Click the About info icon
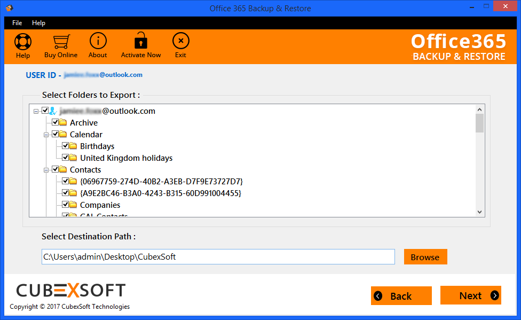Image resolution: width=521 pixels, height=320 pixels. [98, 41]
